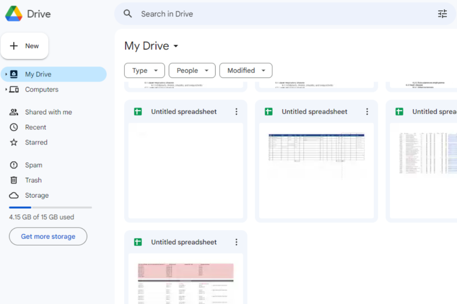
Task: Click the Trash bin icon
Action: 14,180
